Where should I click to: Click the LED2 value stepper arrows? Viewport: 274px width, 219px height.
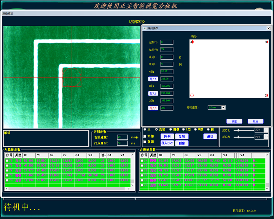pos(266,137)
